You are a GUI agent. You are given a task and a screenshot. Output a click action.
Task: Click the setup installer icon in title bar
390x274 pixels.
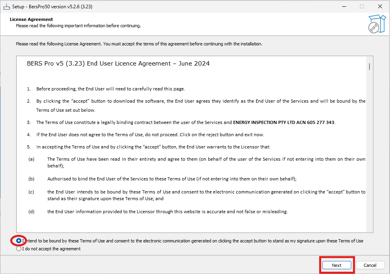point(6,6)
